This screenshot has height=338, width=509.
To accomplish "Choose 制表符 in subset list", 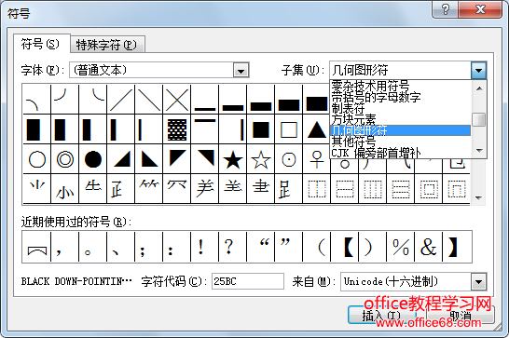I will click(x=400, y=108).
